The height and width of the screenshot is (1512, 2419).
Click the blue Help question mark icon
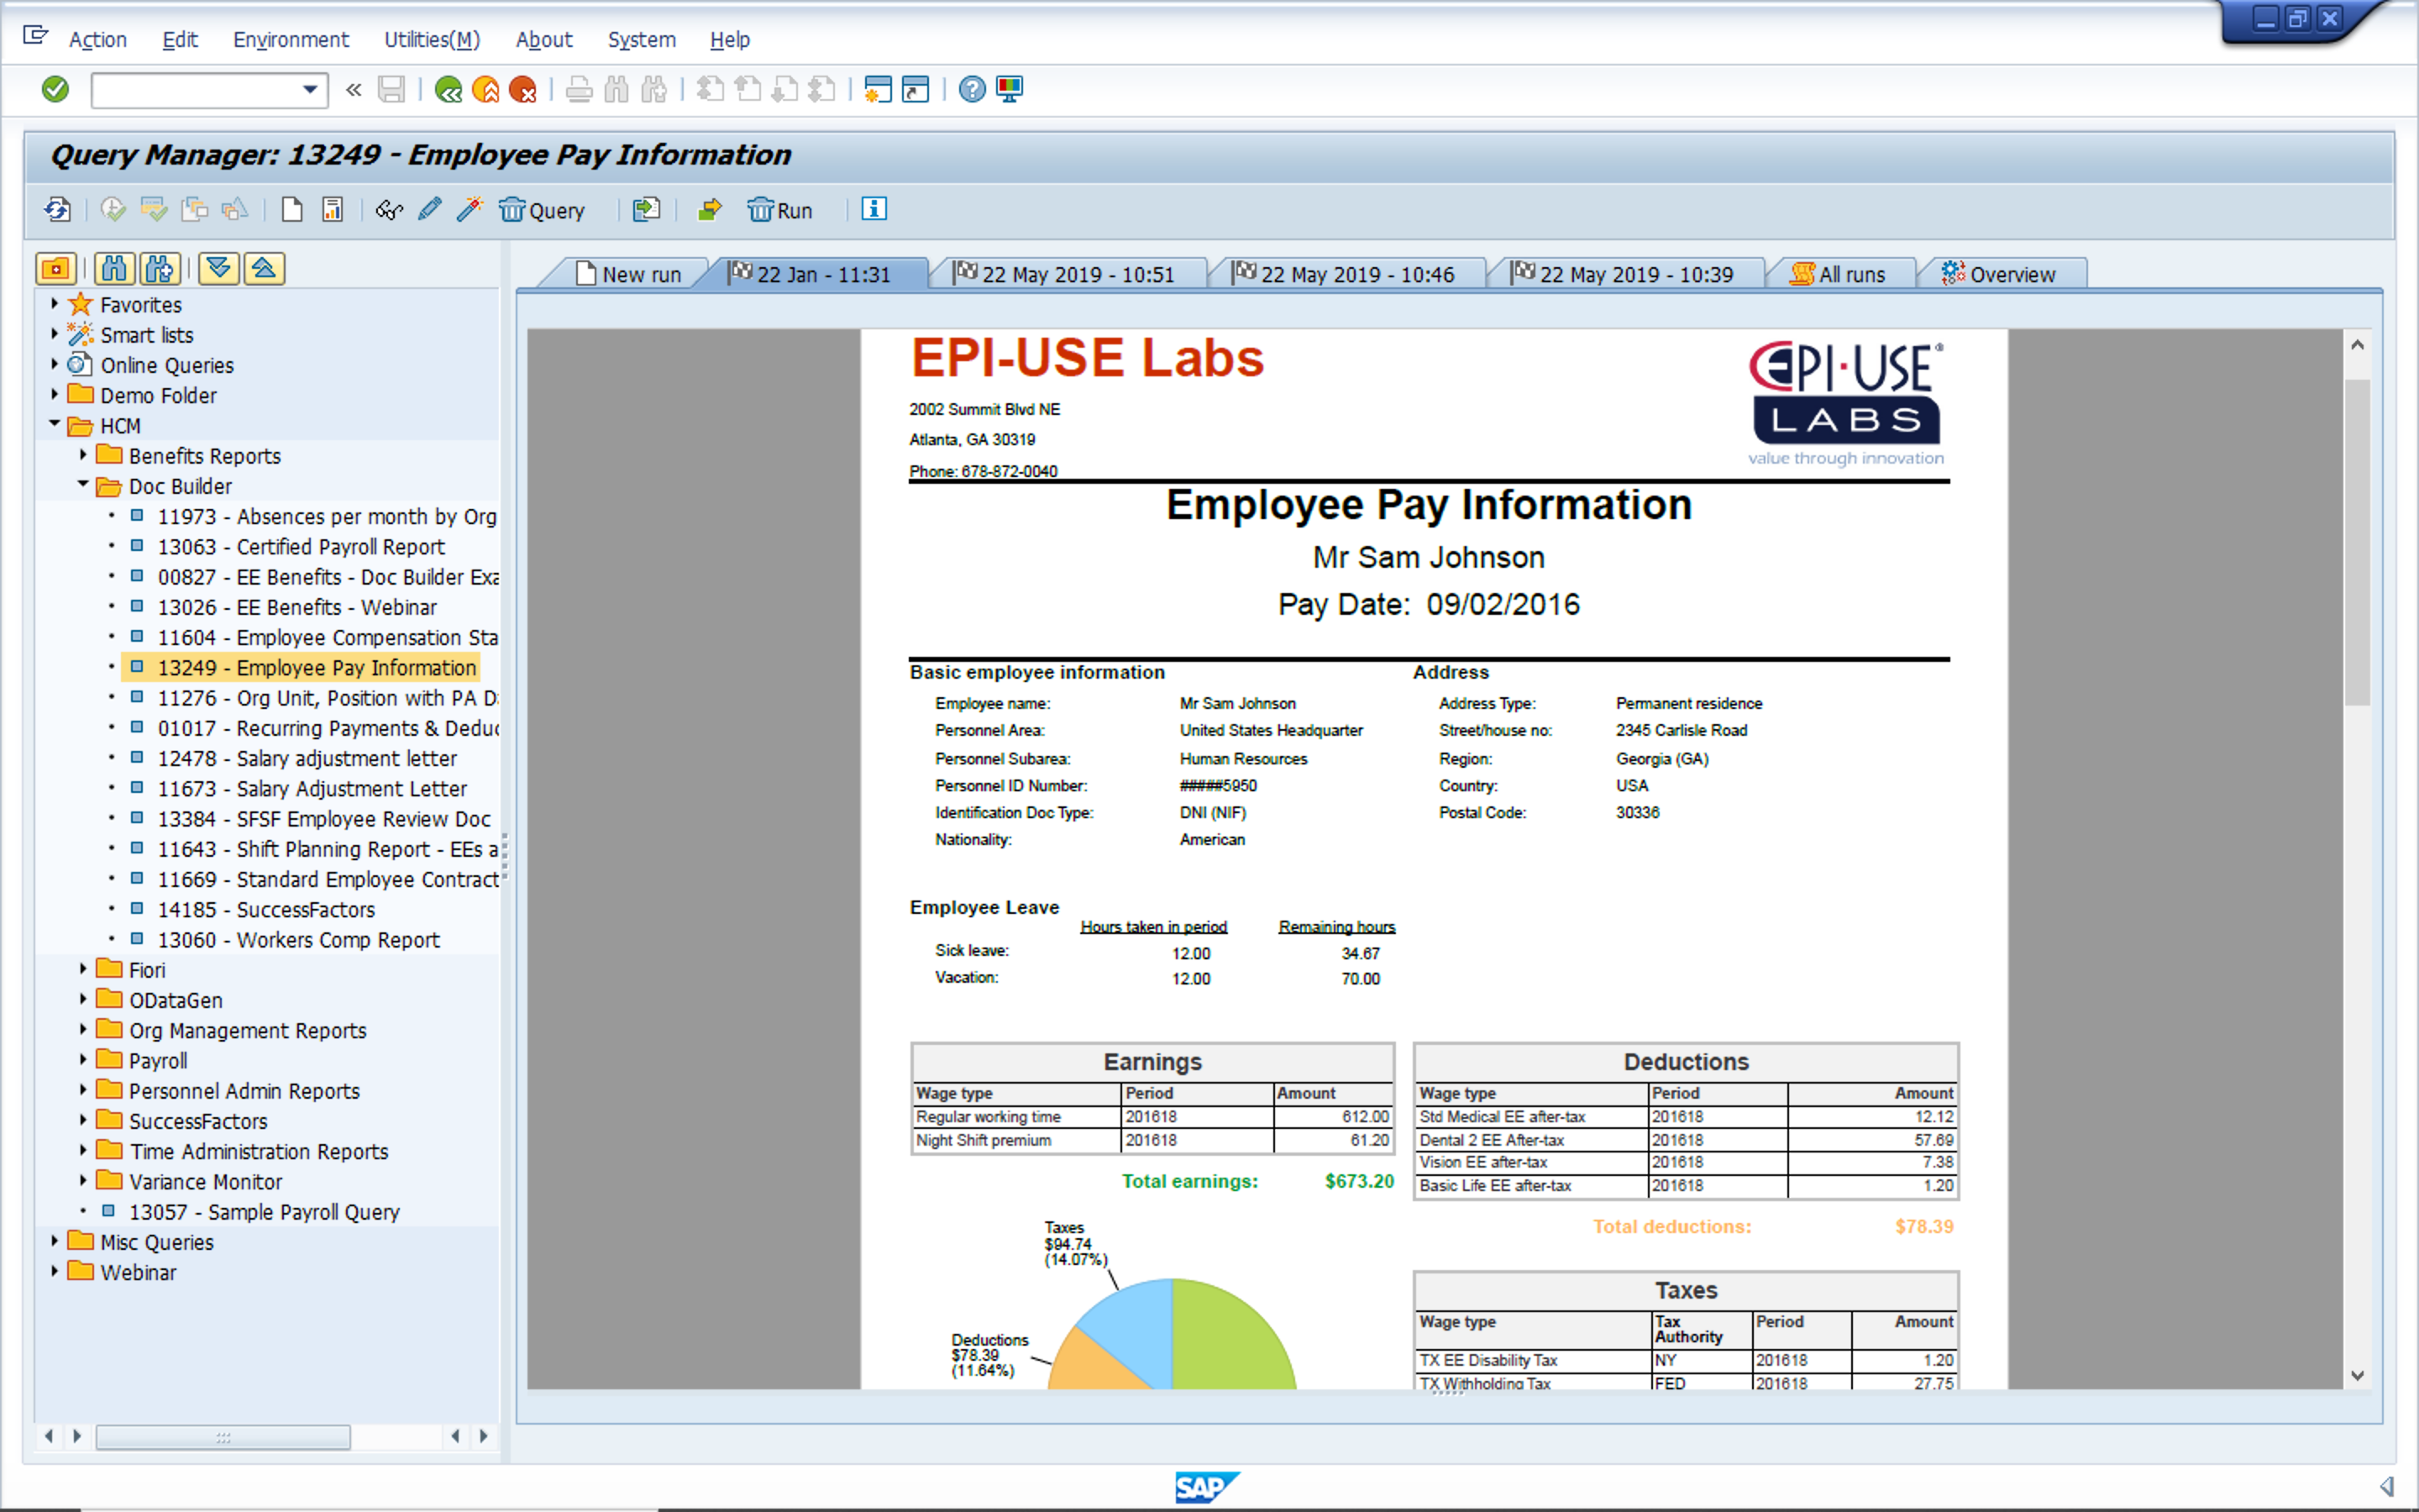(x=972, y=90)
